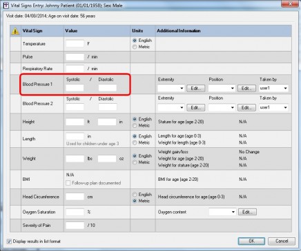301x251 pixels.
Task: Click the Oxygen Saturation percent field
Action: (75, 212)
